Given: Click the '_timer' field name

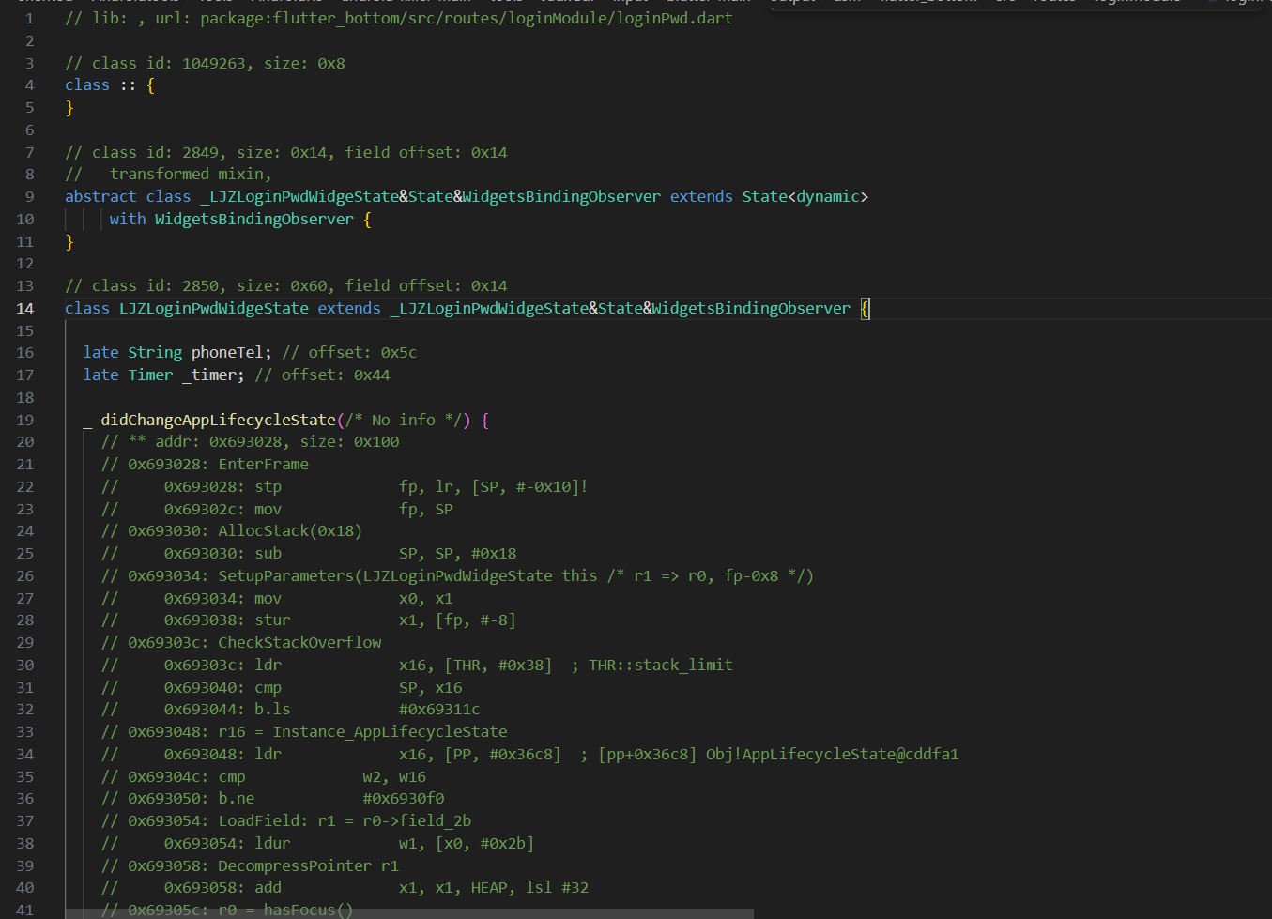Looking at the screenshot, I should [209, 375].
